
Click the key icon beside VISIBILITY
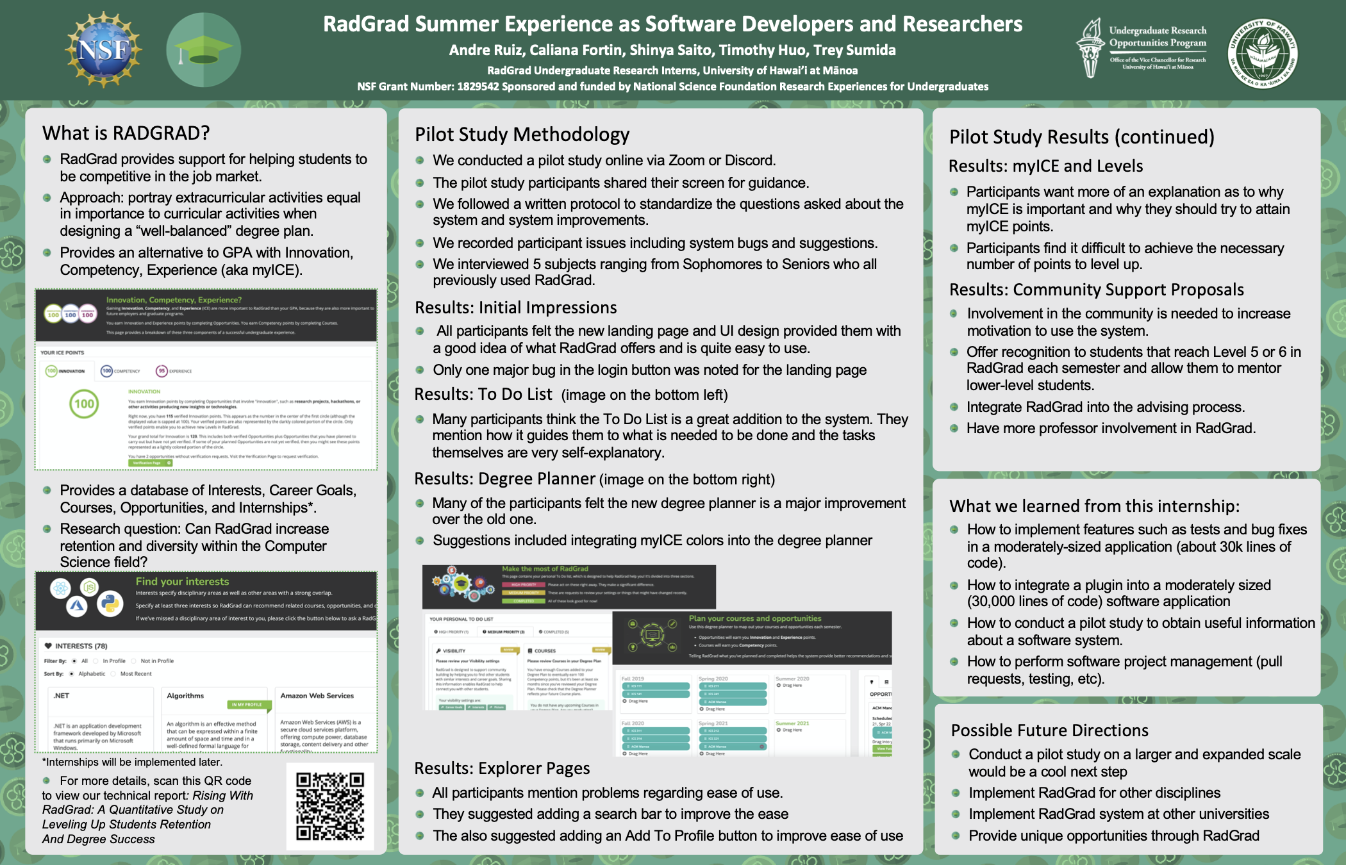click(x=438, y=650)
